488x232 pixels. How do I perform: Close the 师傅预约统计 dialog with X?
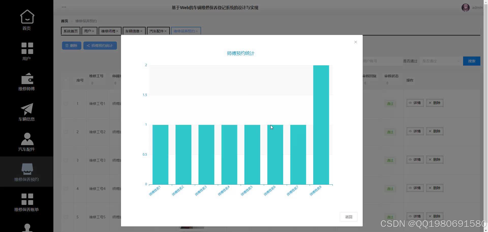356,42
